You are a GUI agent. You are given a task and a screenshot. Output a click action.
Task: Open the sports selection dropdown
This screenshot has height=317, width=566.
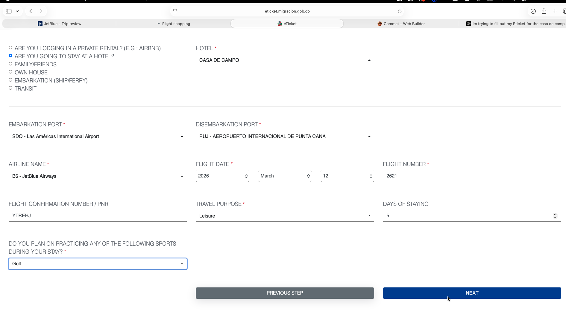click(182, 264)
